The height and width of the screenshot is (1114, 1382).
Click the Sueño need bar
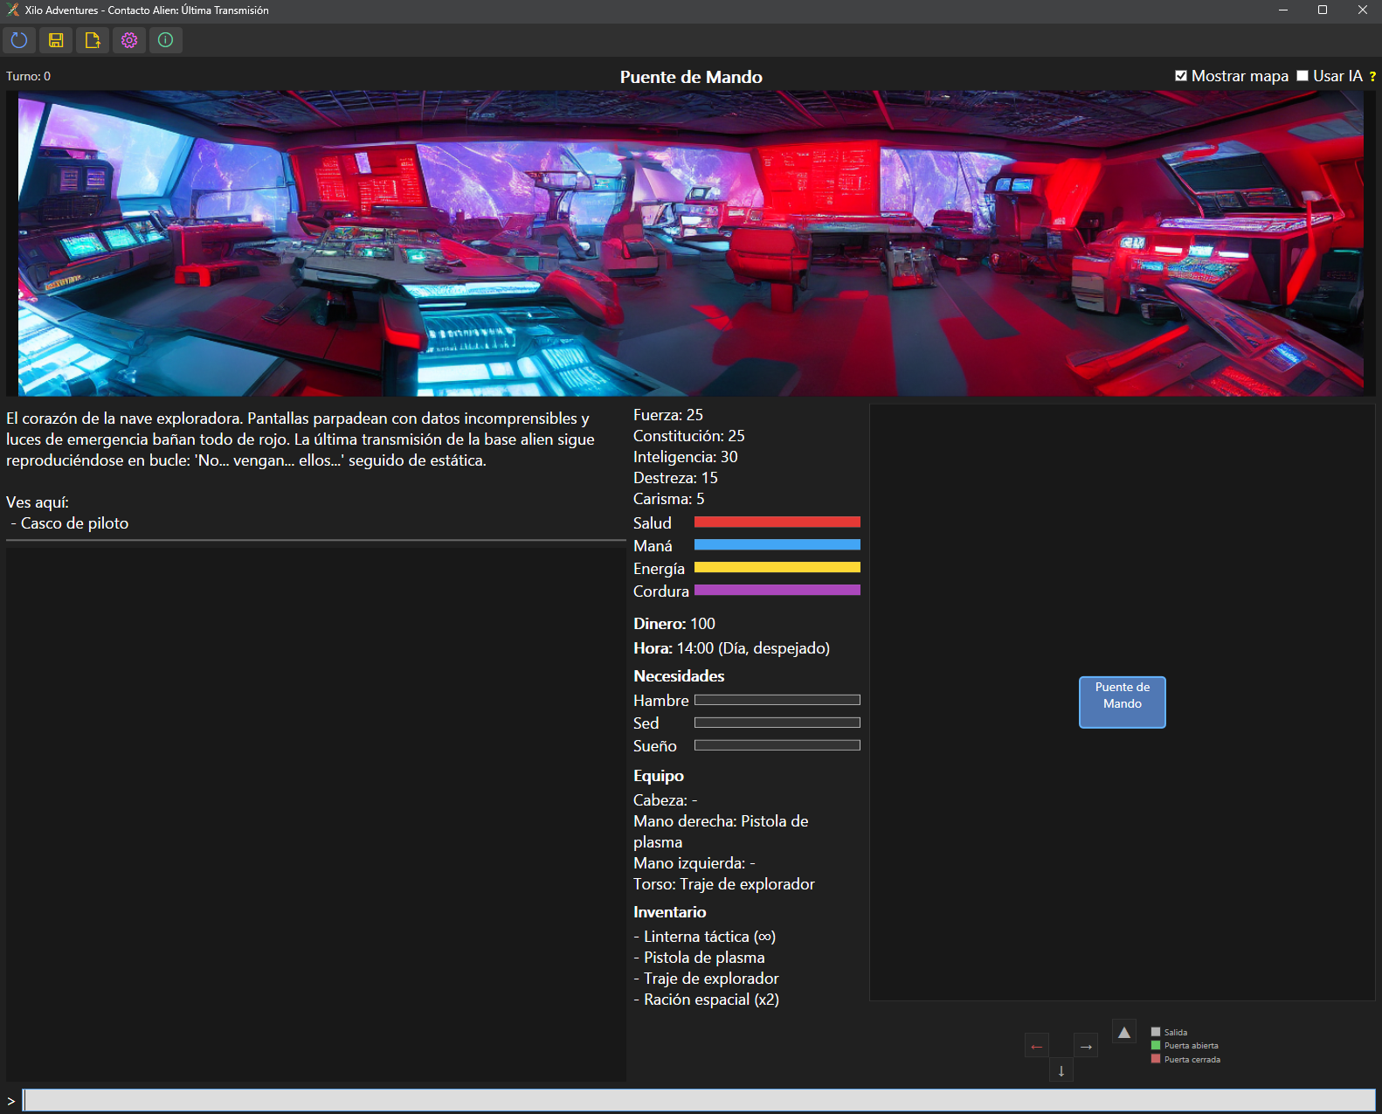(x=777, y=745)
